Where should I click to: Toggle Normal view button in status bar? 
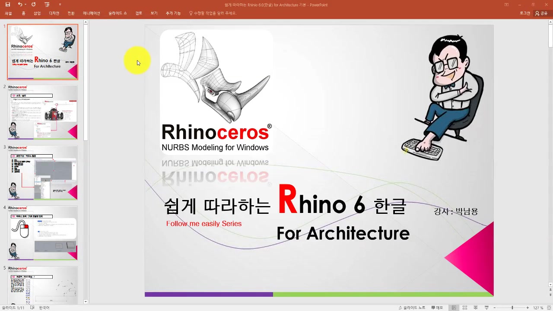(454, 308)
